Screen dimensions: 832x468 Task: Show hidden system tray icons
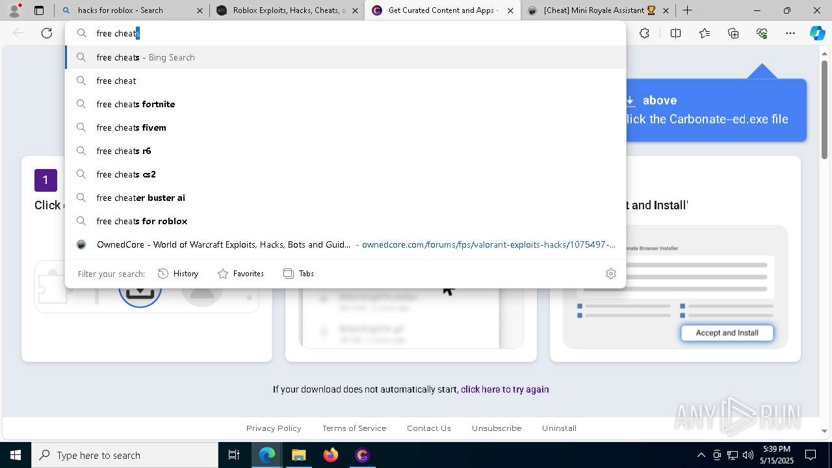(701, 455)
